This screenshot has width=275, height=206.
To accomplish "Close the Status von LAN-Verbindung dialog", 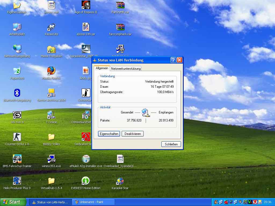I will pos(179,60).
